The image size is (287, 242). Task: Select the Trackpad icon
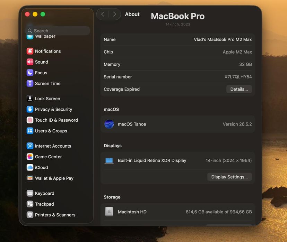tap(30, 204)
